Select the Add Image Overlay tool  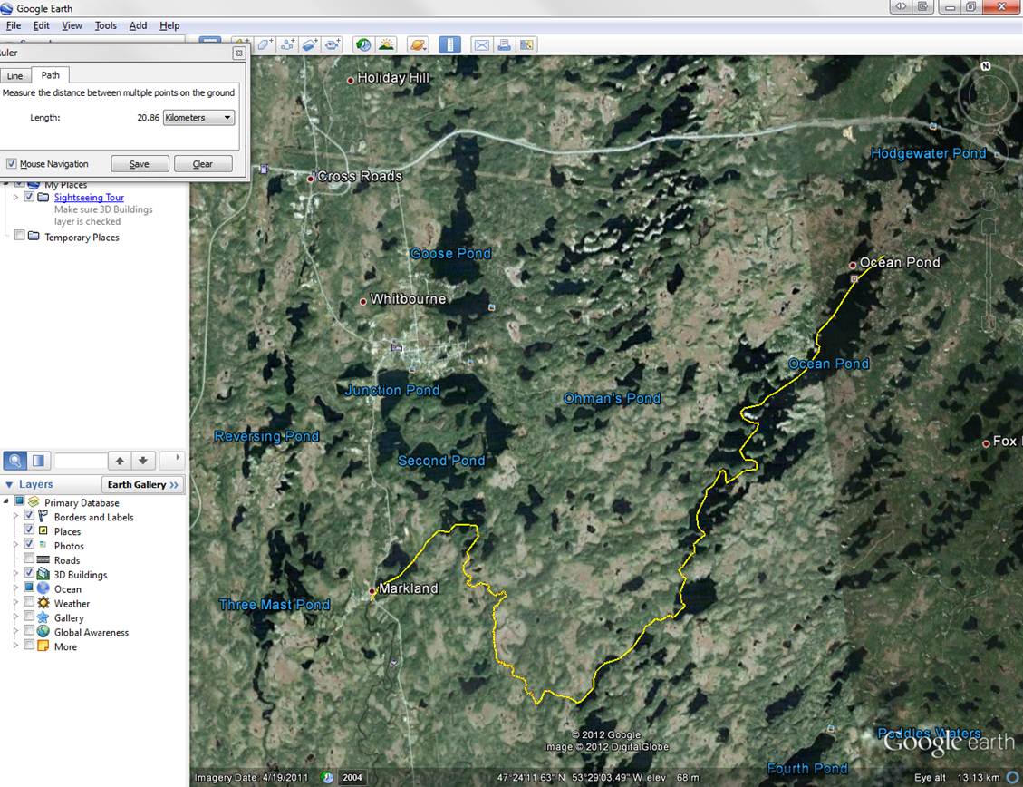pyautogui.click(x=308, y=44)
